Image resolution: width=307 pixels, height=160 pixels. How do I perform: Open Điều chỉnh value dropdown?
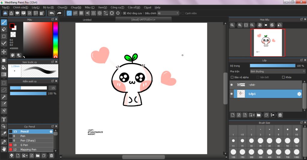click(x=168, y=13)
